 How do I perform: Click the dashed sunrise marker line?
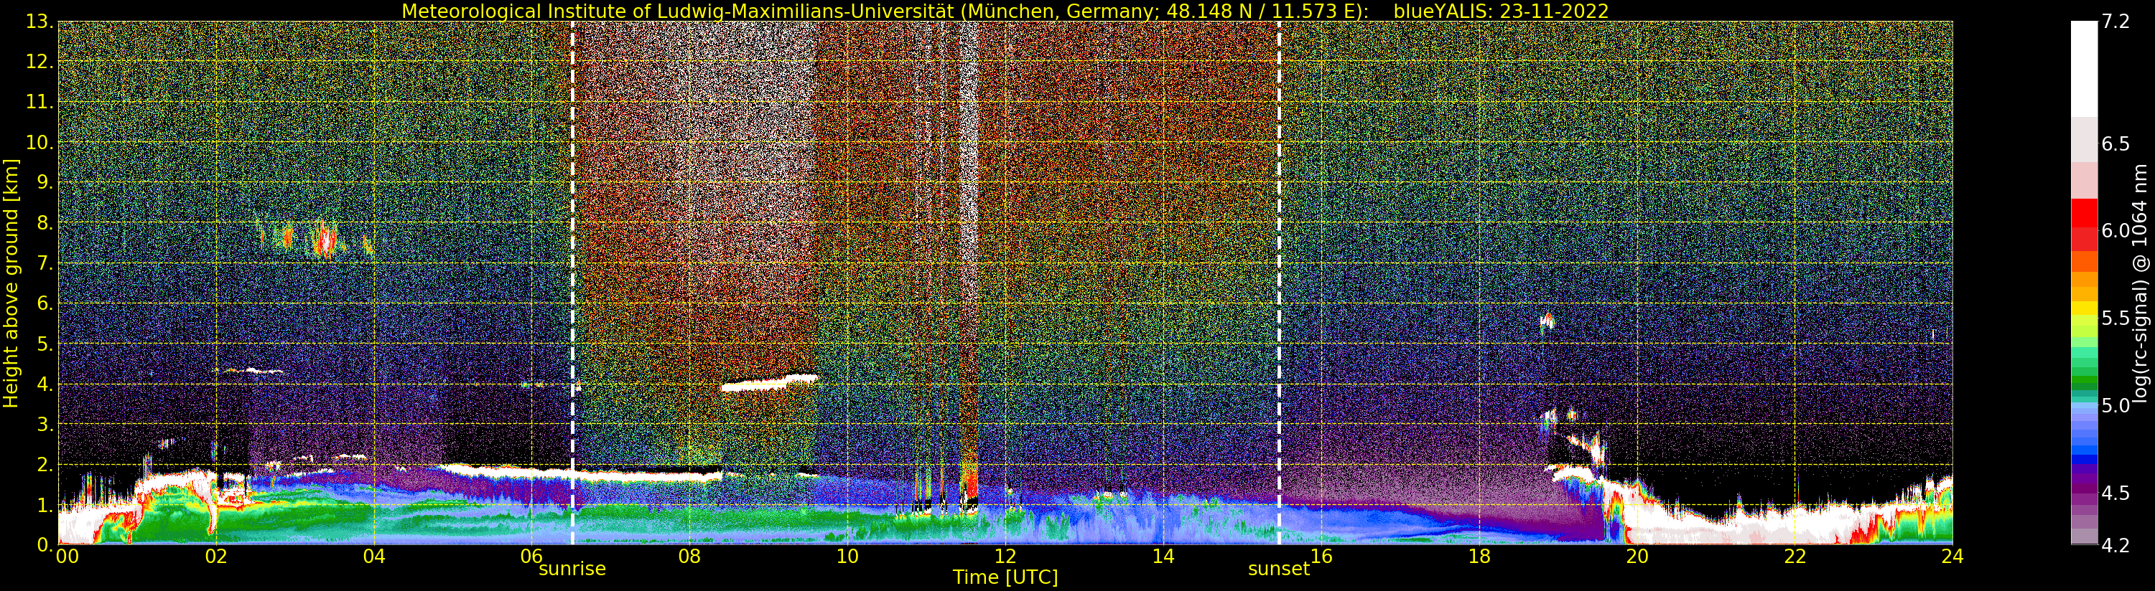pos(572,283)
